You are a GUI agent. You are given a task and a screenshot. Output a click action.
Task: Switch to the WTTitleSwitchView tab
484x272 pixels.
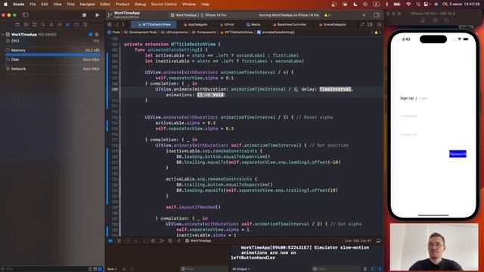click(154, 25)
